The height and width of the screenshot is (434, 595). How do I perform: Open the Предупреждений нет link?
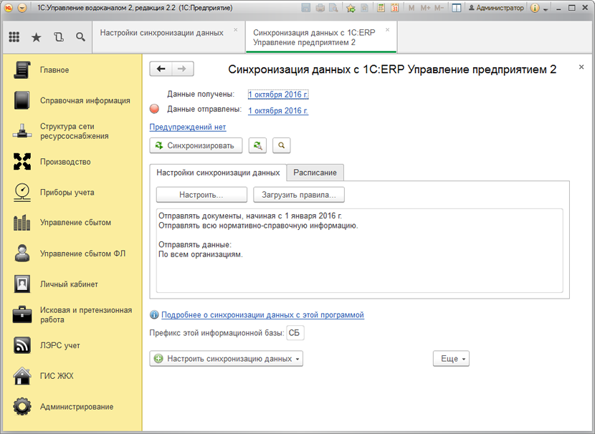[x=187, y=127]
